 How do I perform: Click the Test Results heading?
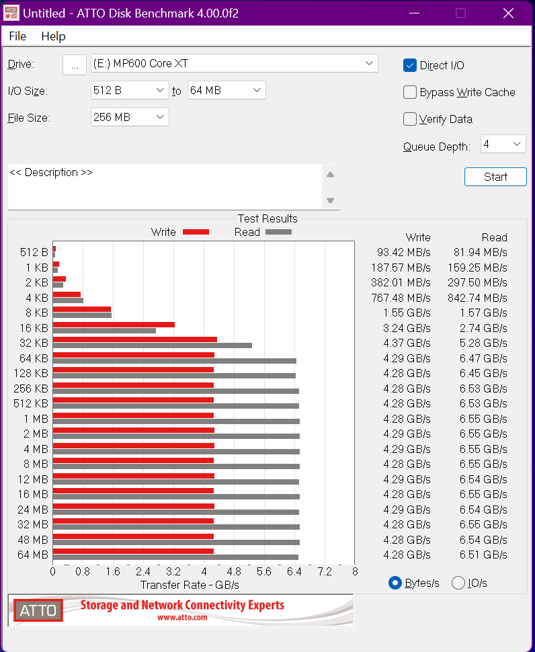(x=267, y=218)
